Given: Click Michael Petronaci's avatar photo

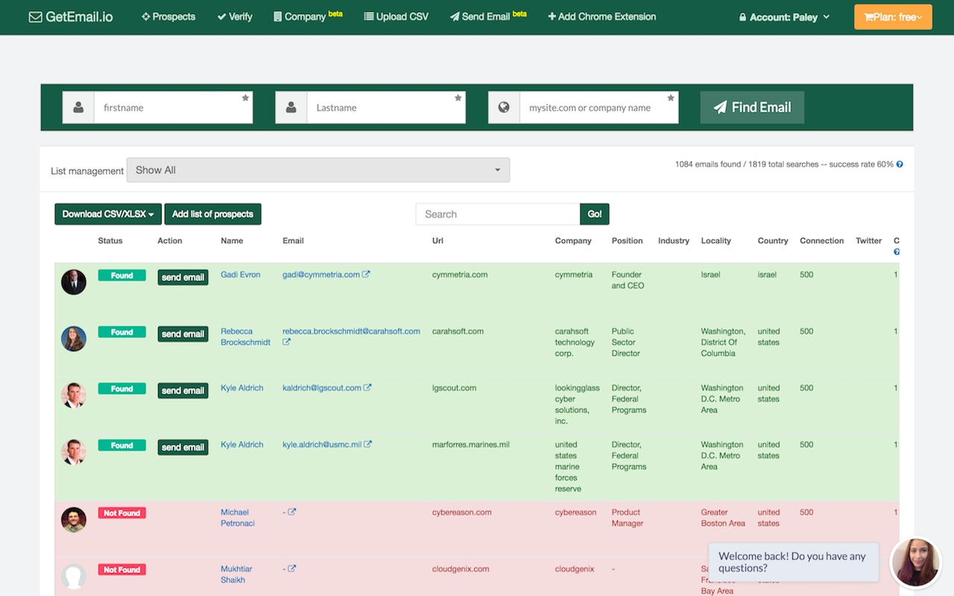Looking at the screenshot, I should [74, 520].
